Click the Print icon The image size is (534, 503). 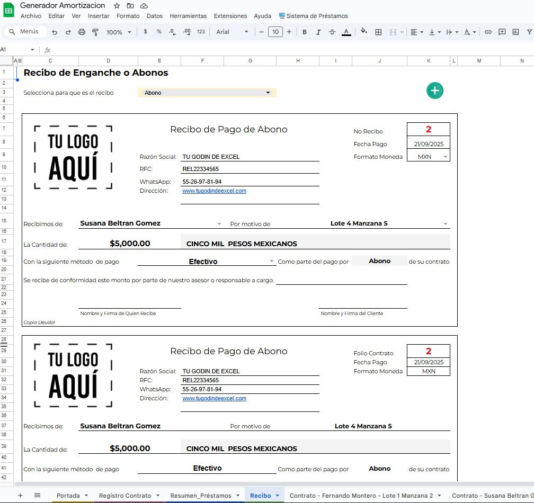(x=83, y=32)
